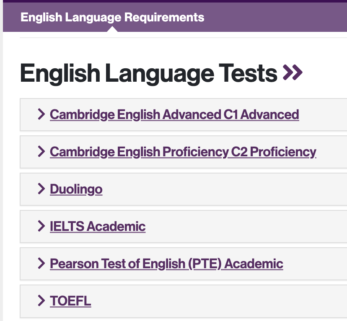Click the white pointer triangle under the tab
This screenshot has width=347, height=321.
(x=112, y=29)
